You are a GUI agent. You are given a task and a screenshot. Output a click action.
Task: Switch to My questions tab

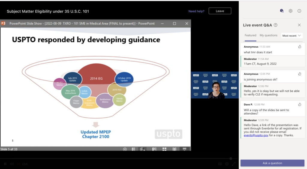point(268,35)
